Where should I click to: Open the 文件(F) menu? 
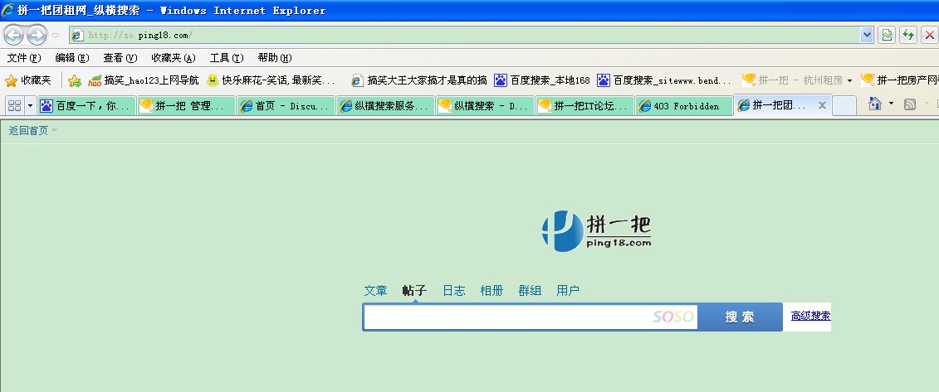click(x=24, y=58)
